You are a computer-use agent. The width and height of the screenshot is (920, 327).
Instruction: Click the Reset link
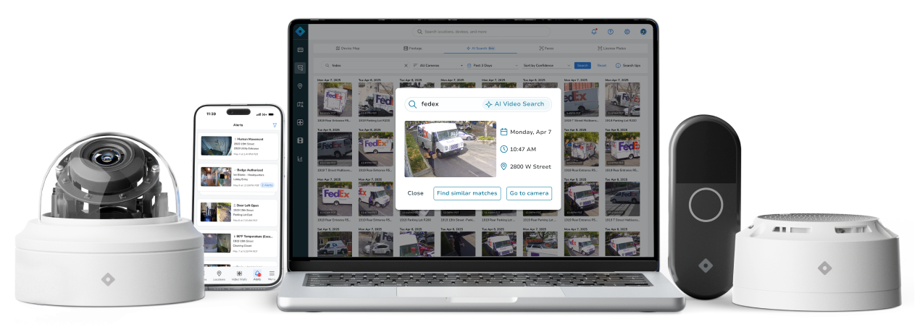pyautogui.click(x=601, y=65)
